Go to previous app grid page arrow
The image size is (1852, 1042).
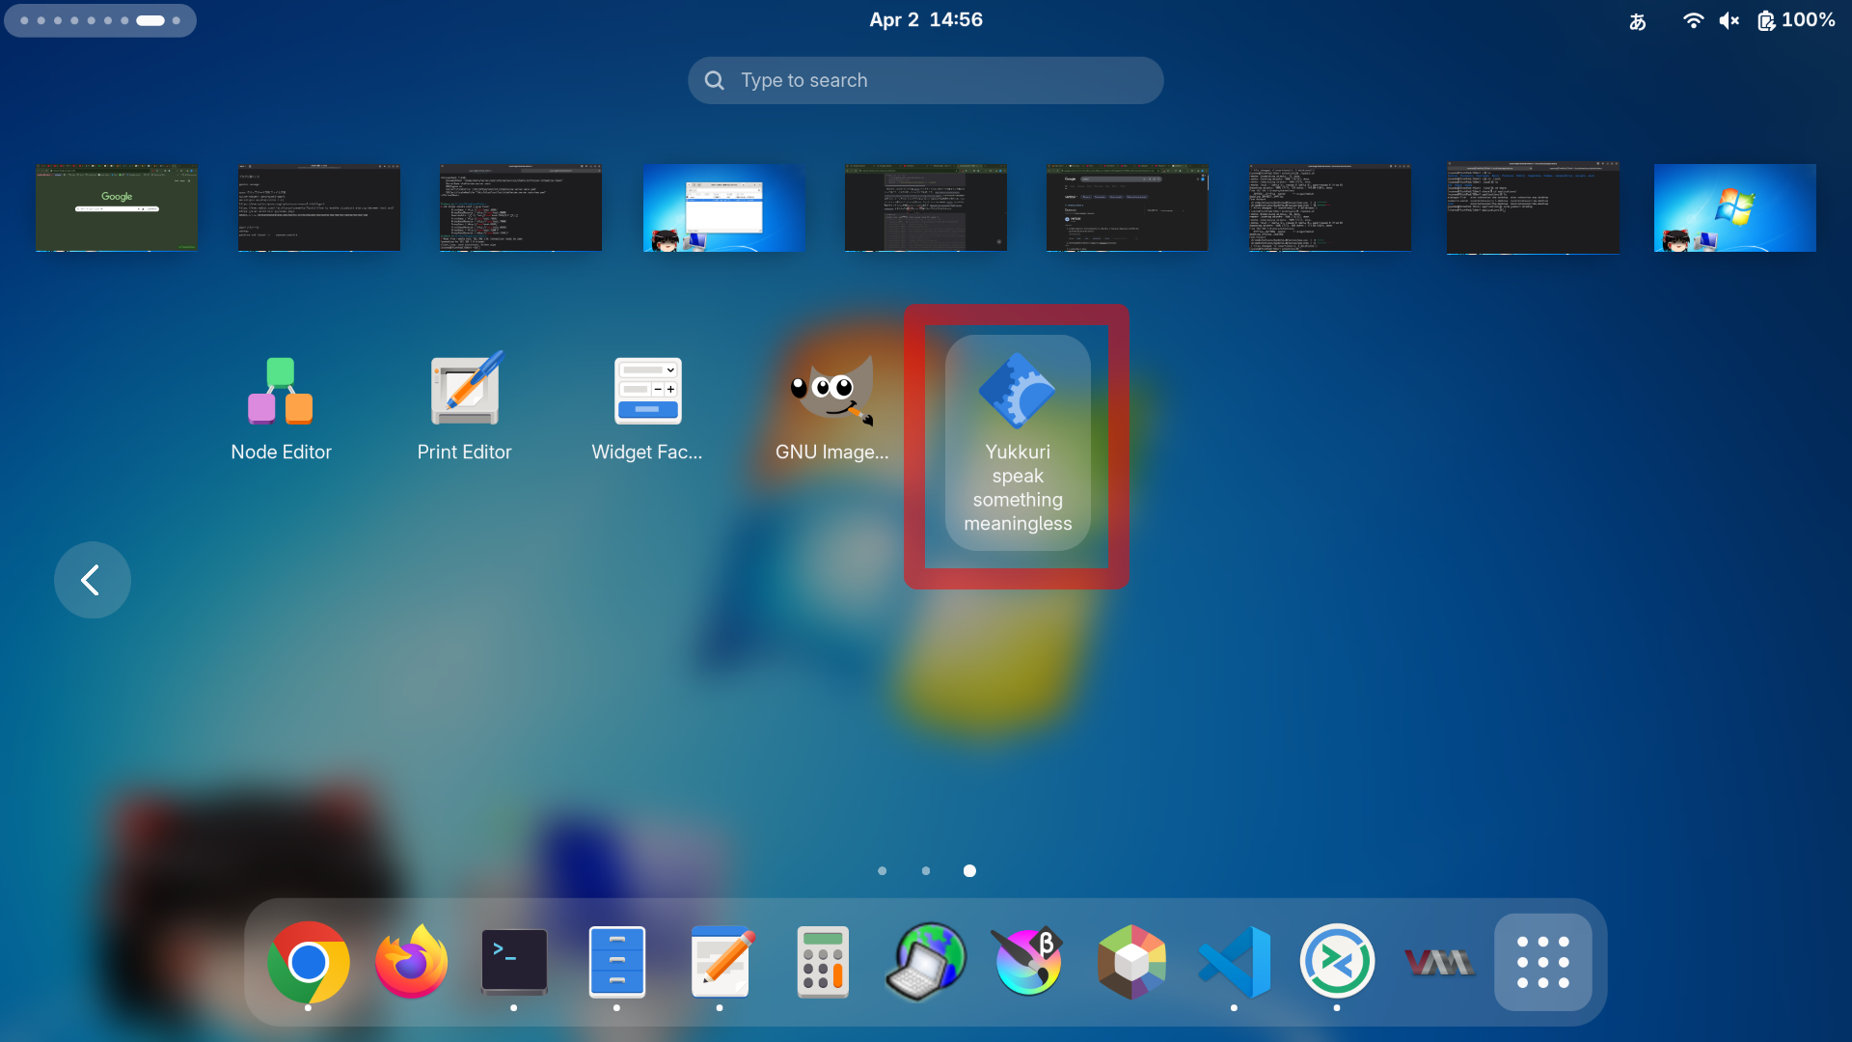point(93,580)
